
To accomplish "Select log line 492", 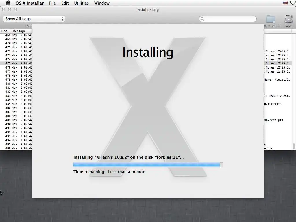I will 16,132.
